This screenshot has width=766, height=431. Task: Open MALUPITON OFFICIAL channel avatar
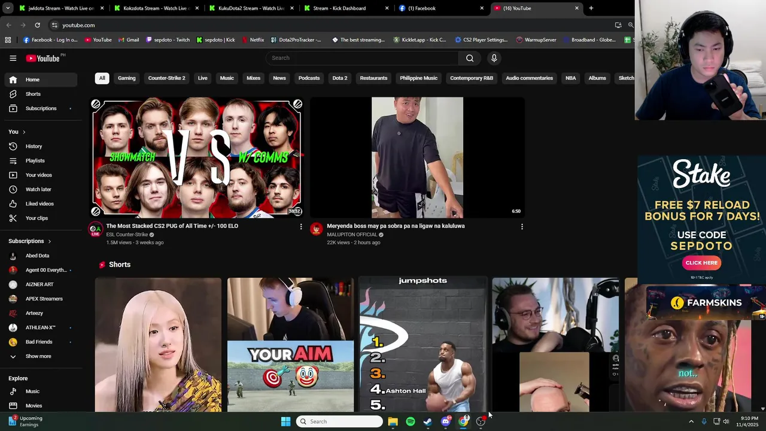tap(317, 229)
